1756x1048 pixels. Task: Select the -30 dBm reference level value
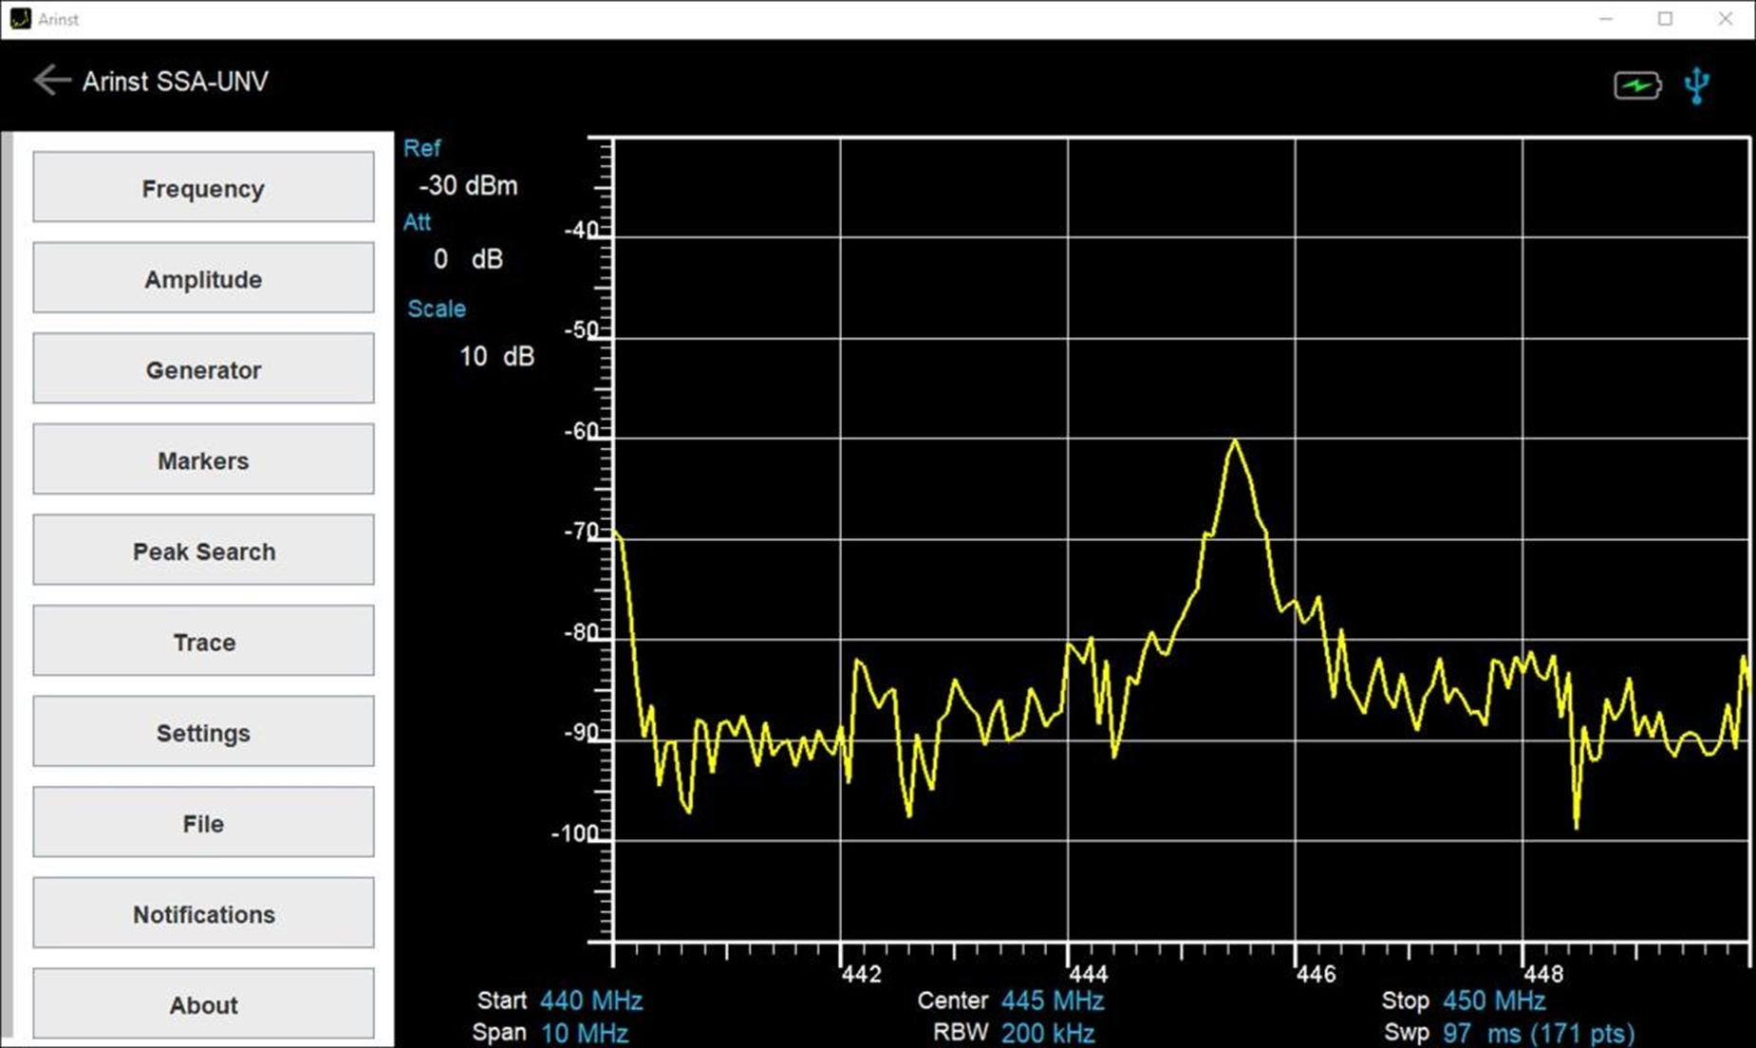pos(468,185)
